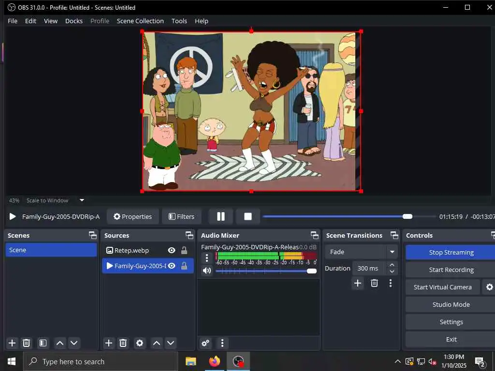Toggle visibility of Retep.webp source
The image size is (495, 371).
[172, 251]
